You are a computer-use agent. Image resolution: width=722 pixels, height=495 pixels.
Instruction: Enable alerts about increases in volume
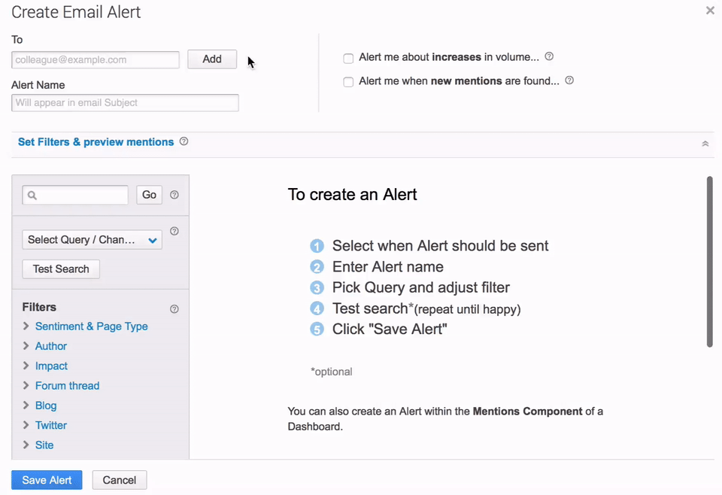click(x=348, y=58)
